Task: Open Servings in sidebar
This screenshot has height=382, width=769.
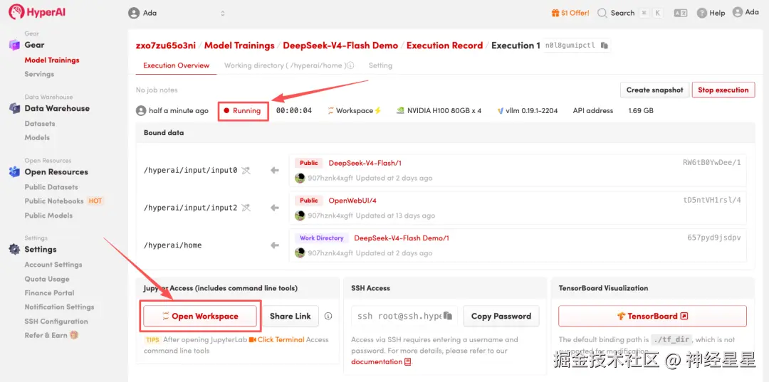Action: point(39,75)
